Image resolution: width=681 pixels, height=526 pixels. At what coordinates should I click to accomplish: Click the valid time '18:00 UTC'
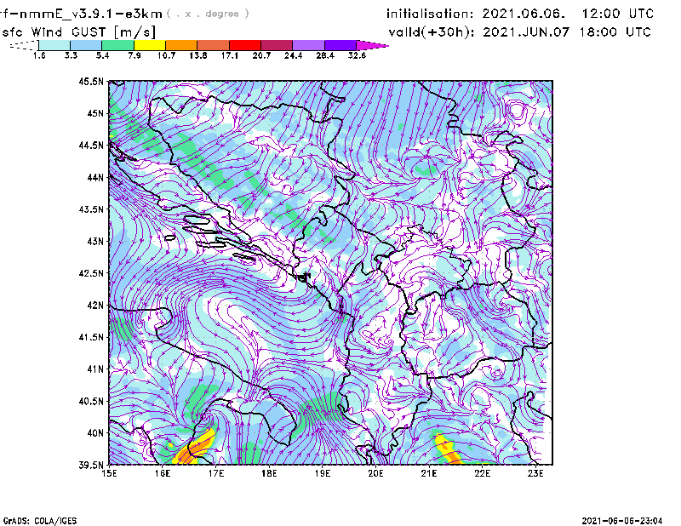click(615, 32)
